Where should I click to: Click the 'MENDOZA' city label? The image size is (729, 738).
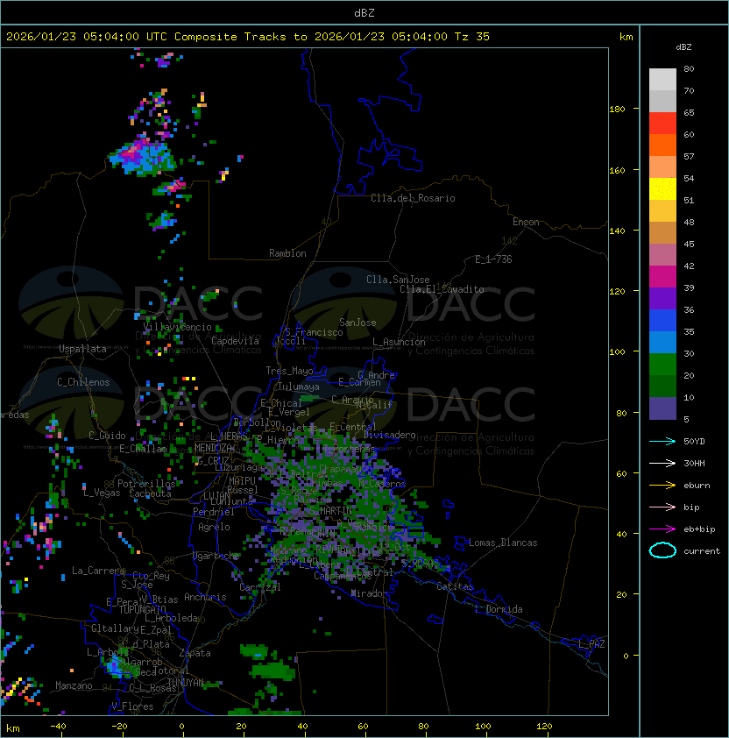point(214,448)
